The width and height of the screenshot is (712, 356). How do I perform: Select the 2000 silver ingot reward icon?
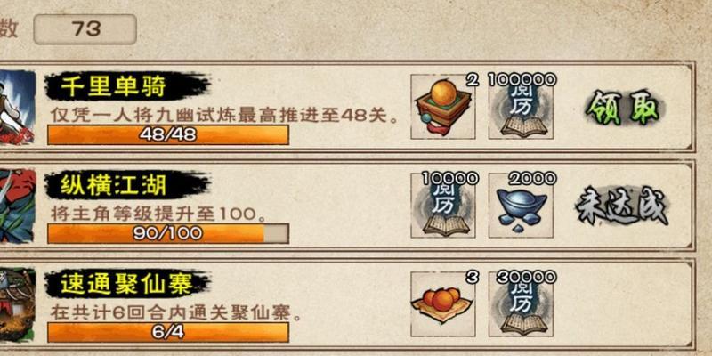coord(521,206)
